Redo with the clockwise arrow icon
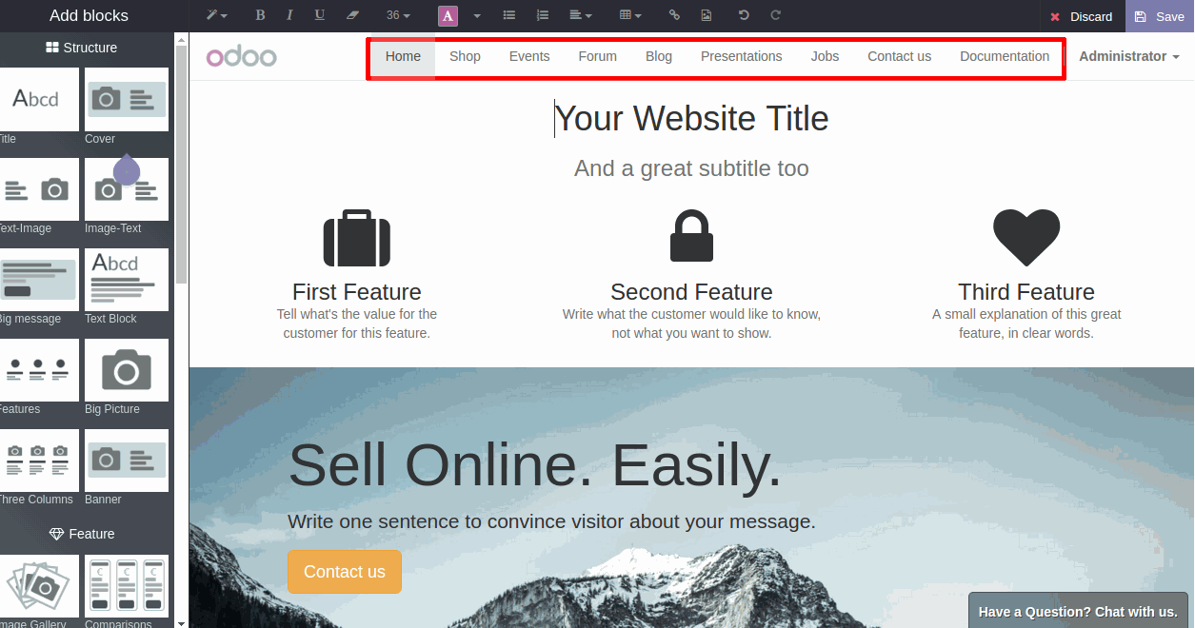The width and height of the screenshot is (1195, 628). 775,15
